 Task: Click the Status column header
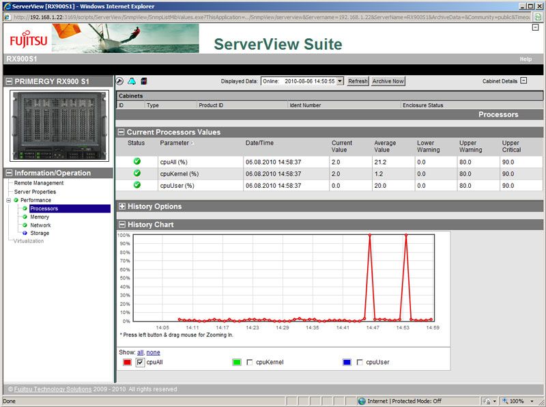[136, 143]
